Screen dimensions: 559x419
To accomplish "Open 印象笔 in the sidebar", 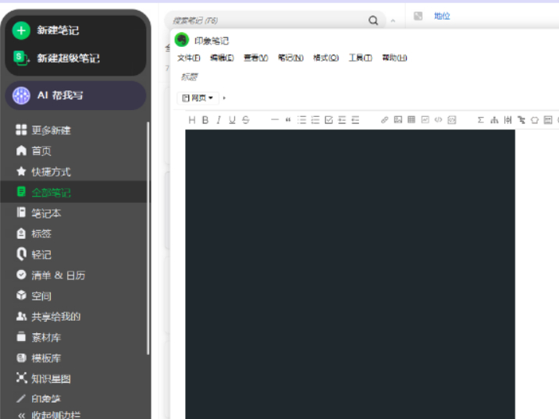I will pos(38,399).
